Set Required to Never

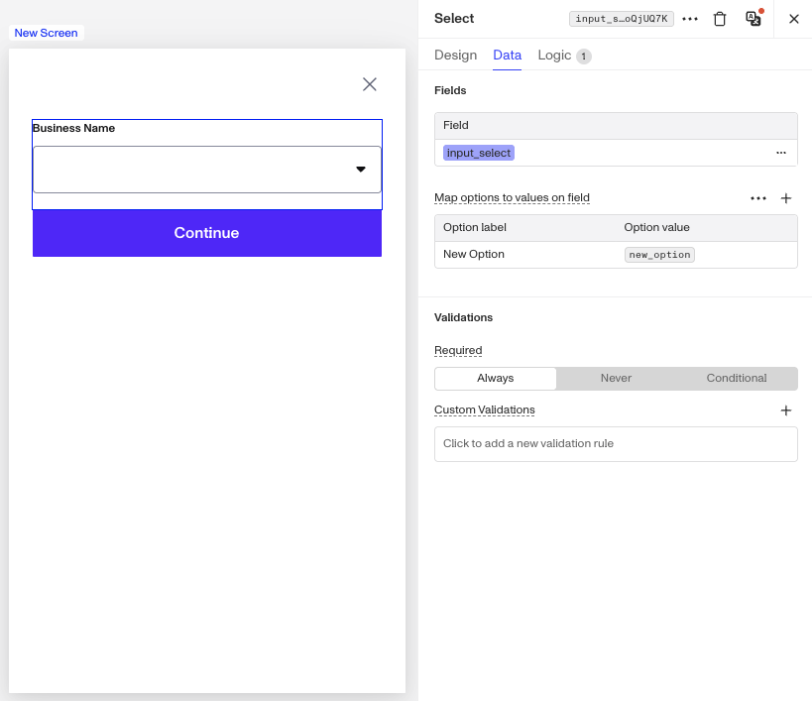(x=616, y=379)
